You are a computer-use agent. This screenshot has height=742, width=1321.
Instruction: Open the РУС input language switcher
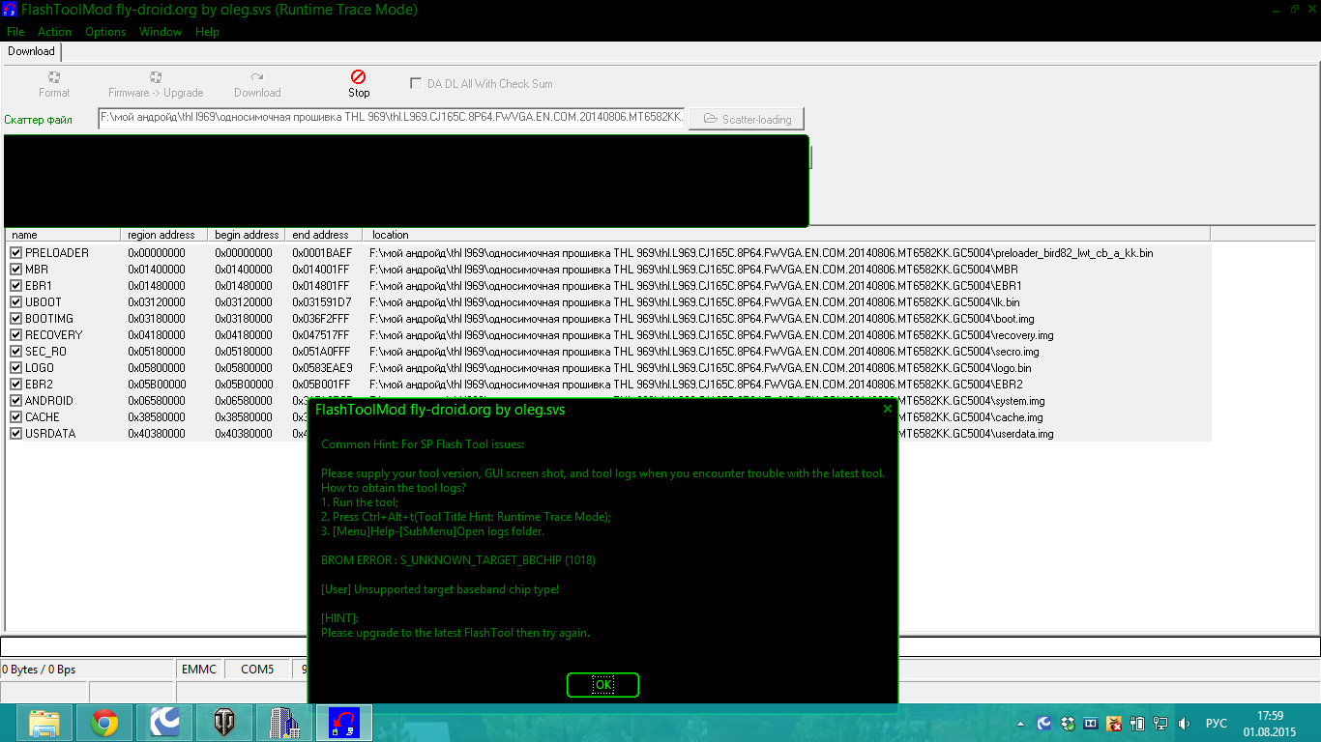(x=1216, y=724)
